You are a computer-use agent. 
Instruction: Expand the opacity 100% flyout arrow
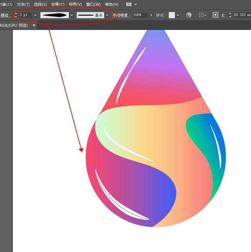point(151,15)
